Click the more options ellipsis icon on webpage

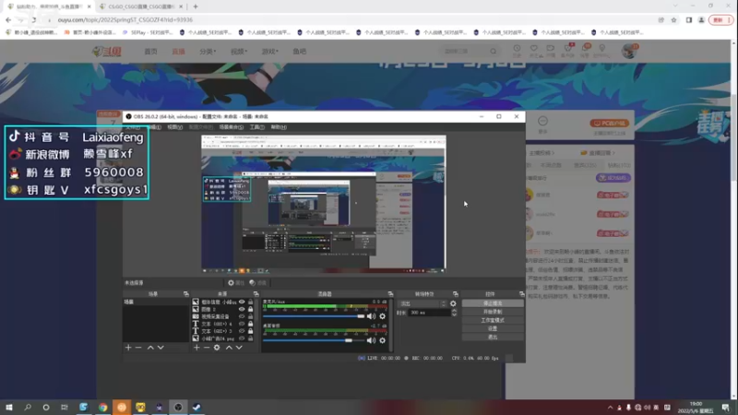coord(542,122)
